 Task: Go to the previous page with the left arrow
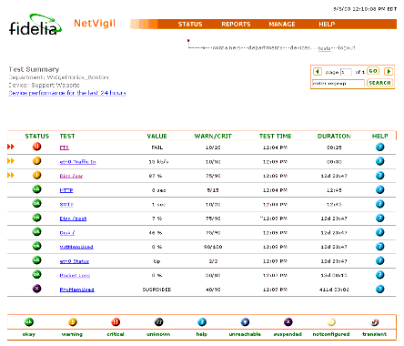(318, 72)
